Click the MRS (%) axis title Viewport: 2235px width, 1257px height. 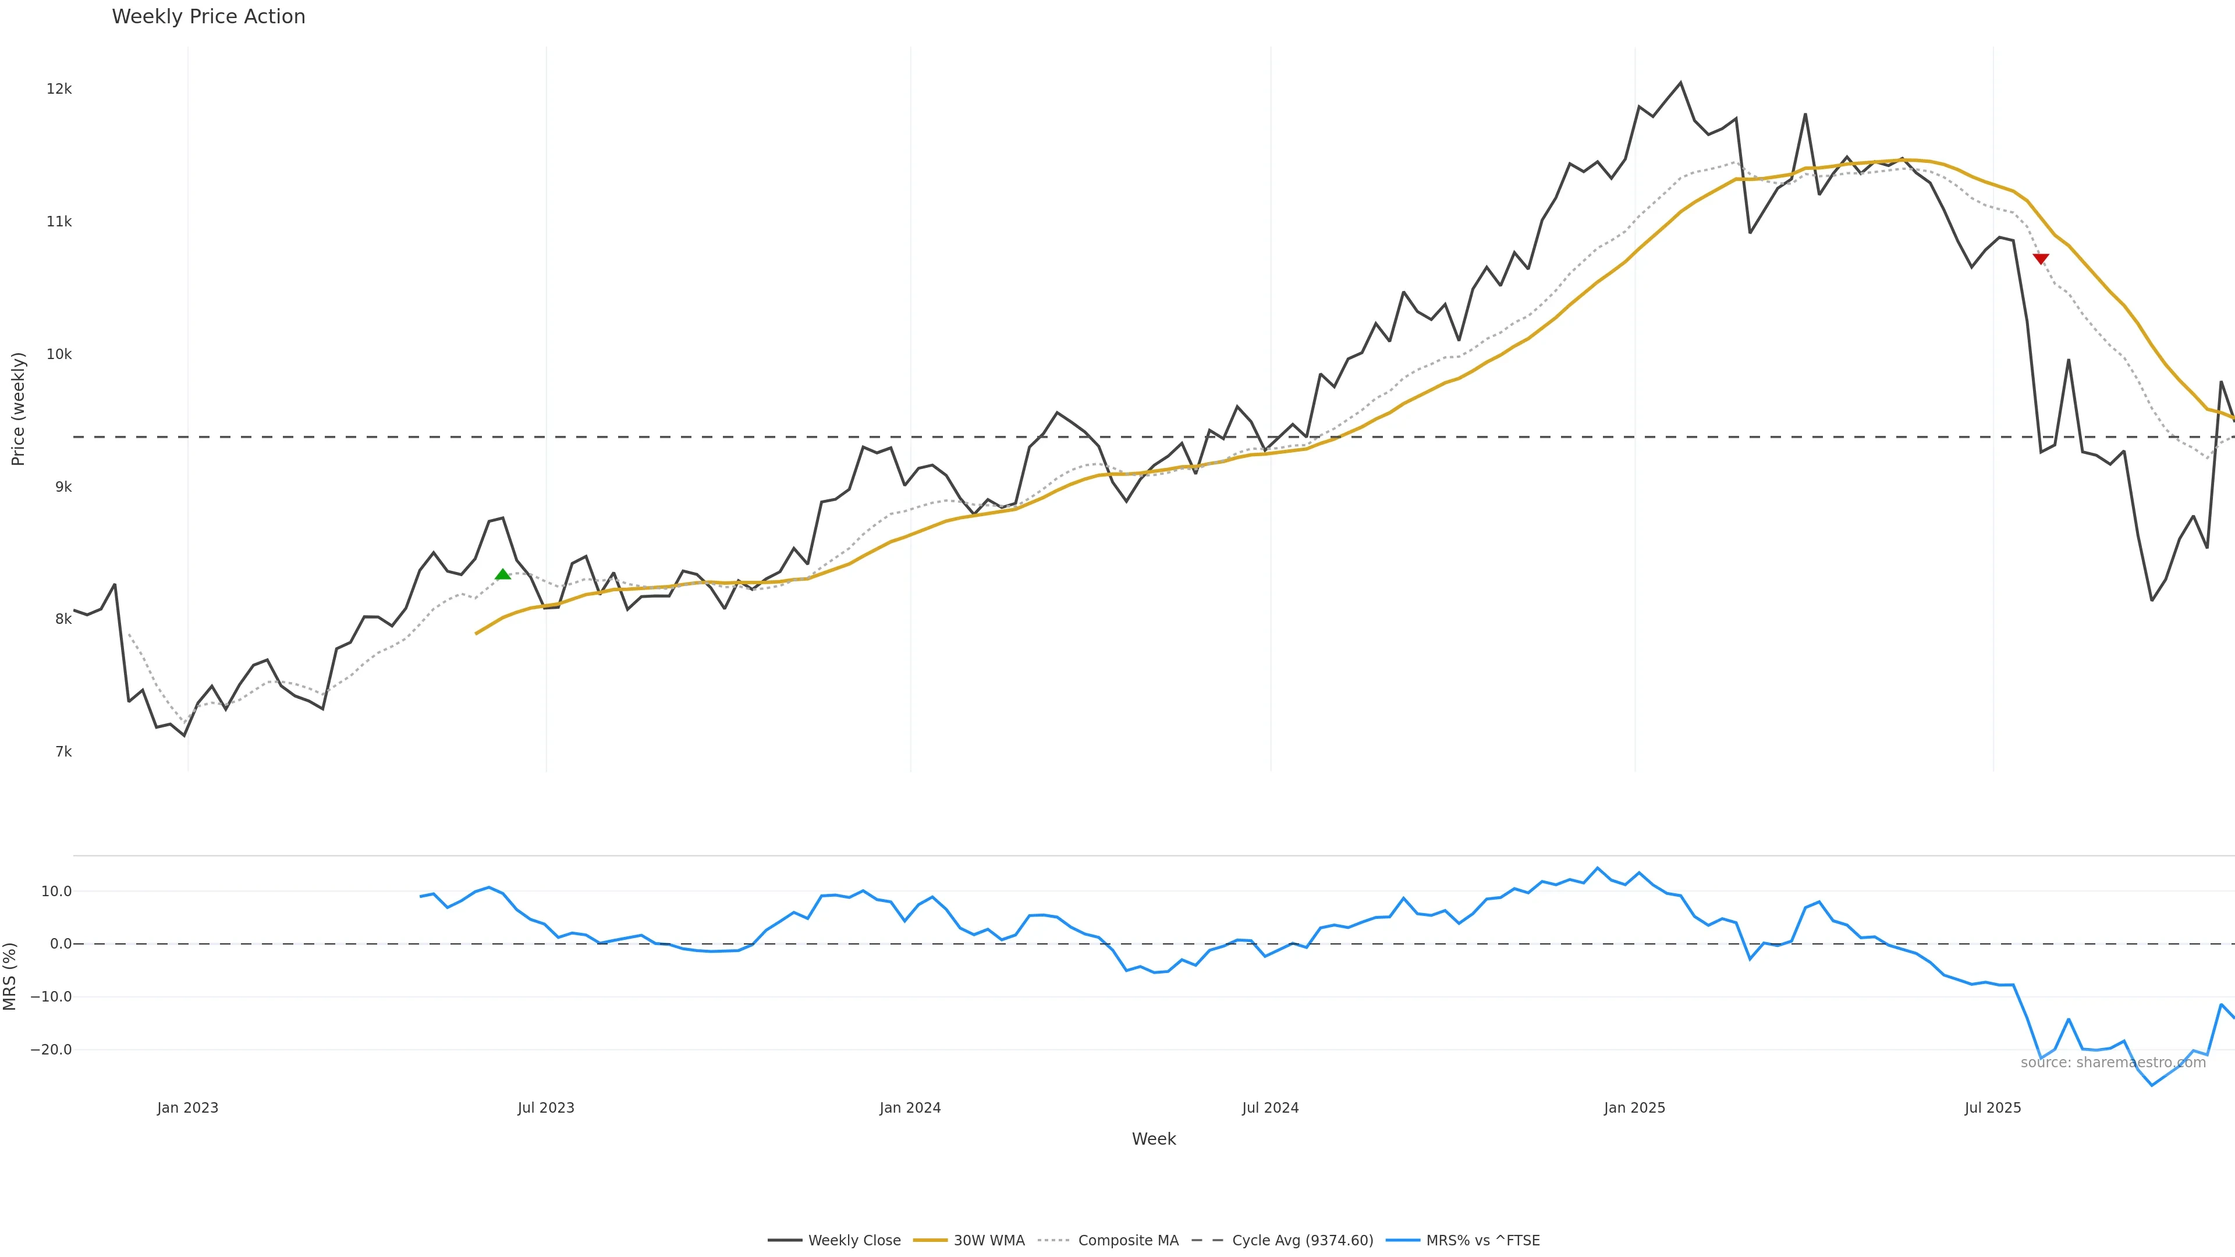[10, 976]
